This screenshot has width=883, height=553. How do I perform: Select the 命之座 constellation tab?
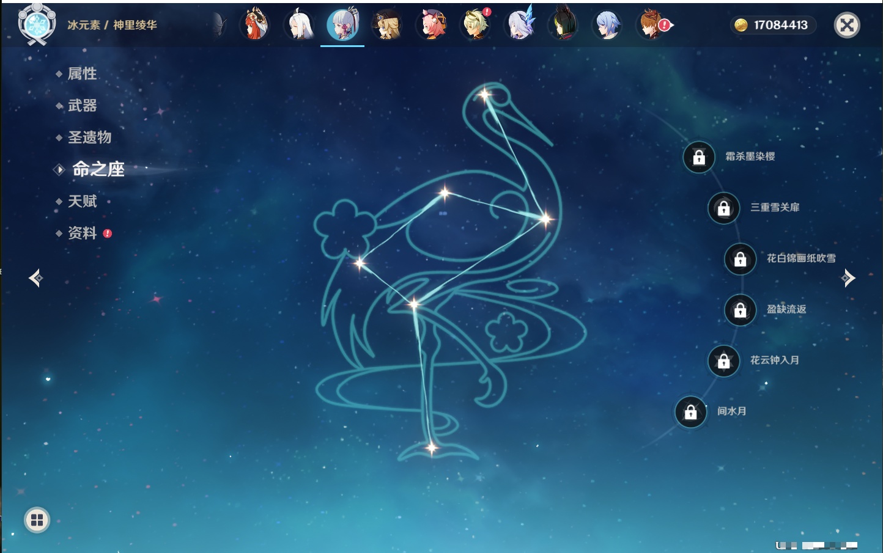click(x=98, y=169)
